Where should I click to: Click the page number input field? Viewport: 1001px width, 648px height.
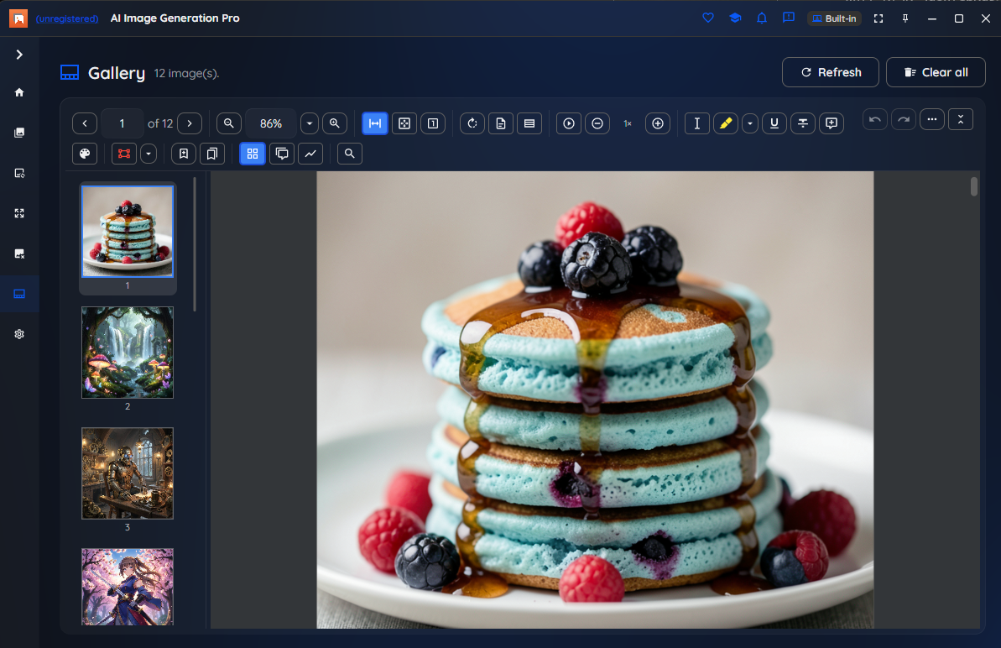coord(122,123)
